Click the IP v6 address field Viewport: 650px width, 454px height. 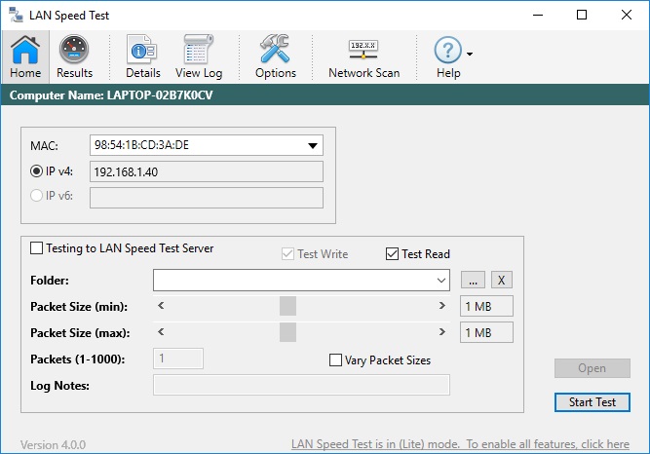(x=207, y=198)
